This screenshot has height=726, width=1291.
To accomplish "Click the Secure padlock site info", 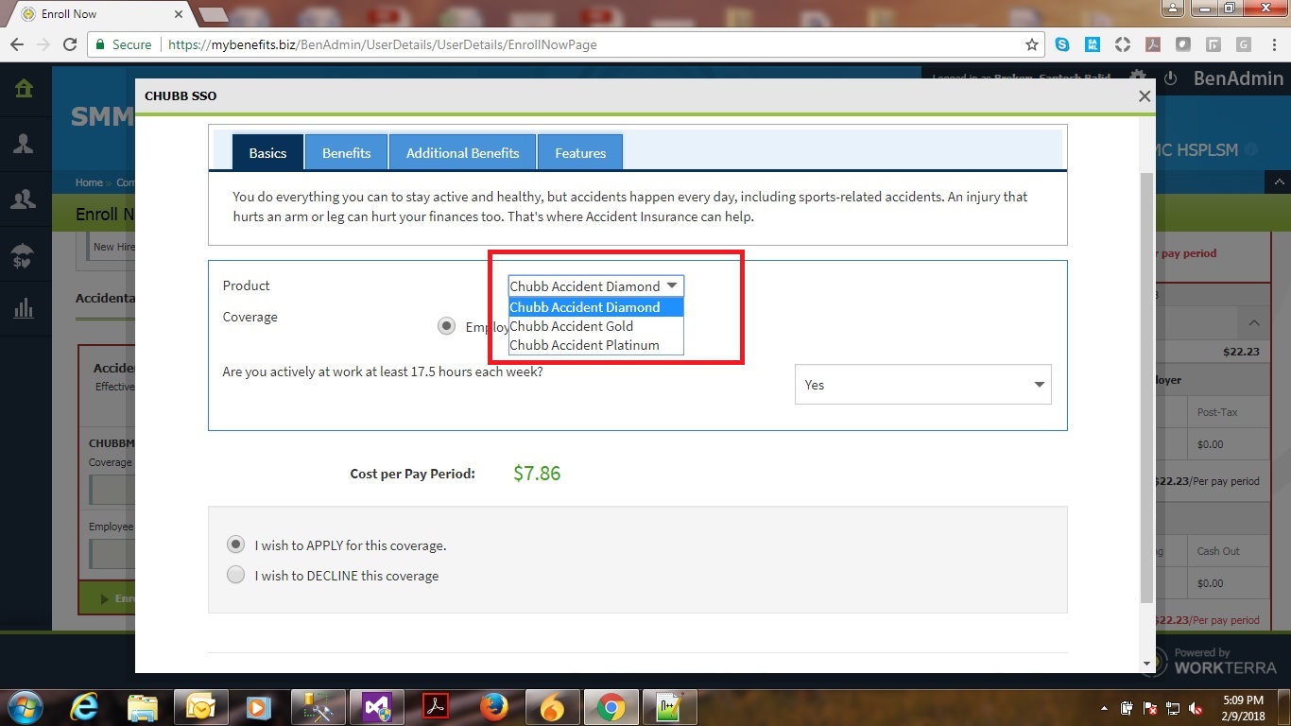I will tap(123, 44).
